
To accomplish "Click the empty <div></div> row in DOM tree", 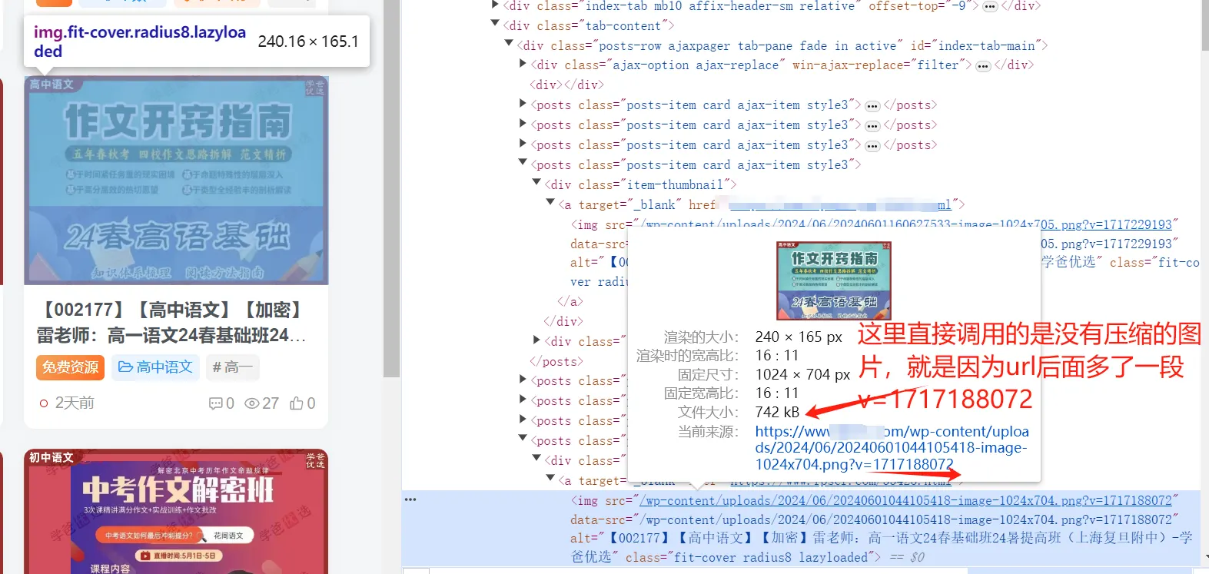I will pyautogui.click(x=566, y=85).
